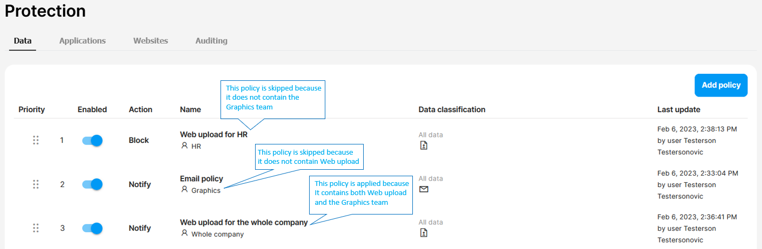Screen dimensions: 762x249
Task: Select the Data tab
Action: pyautogui.click(x=23, y=41)
